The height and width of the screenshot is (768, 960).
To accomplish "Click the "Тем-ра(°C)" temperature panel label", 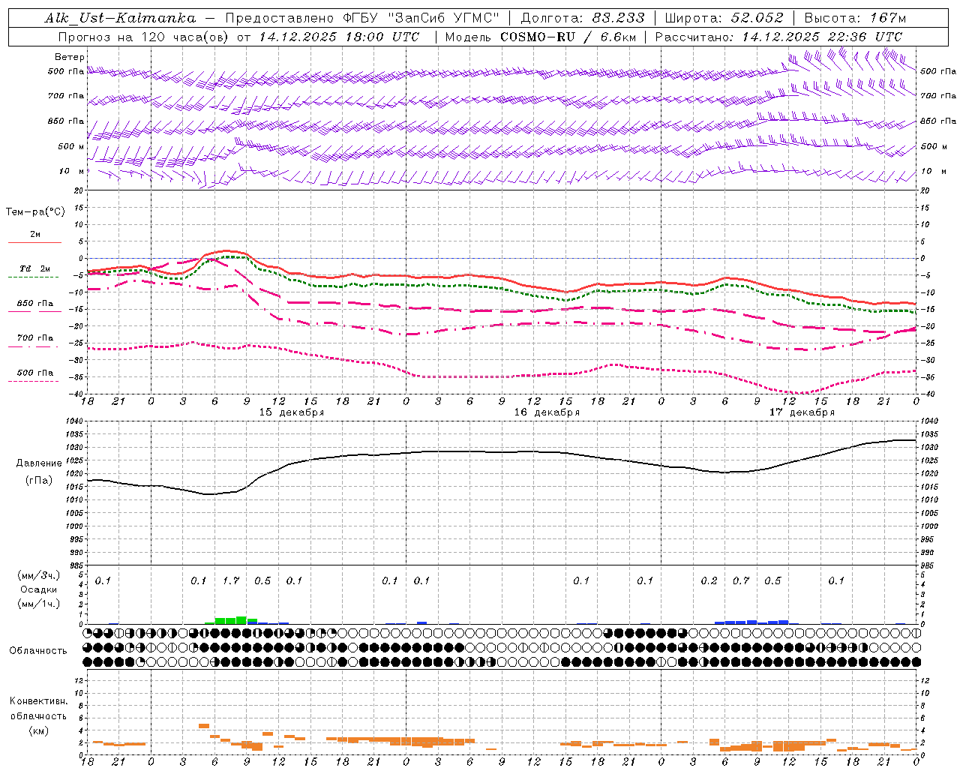I will (x=35, y=212).
